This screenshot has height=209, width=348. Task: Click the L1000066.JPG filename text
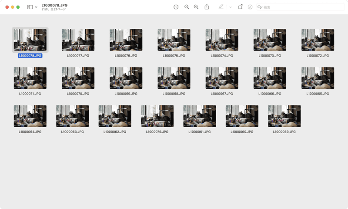(270, 94)
